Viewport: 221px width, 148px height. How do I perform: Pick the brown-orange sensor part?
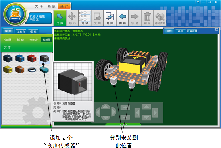(x=20, y=69)
